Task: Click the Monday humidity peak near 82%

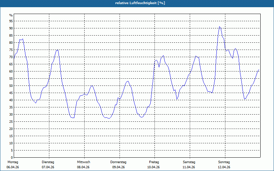Action: (x=23, y=39)
